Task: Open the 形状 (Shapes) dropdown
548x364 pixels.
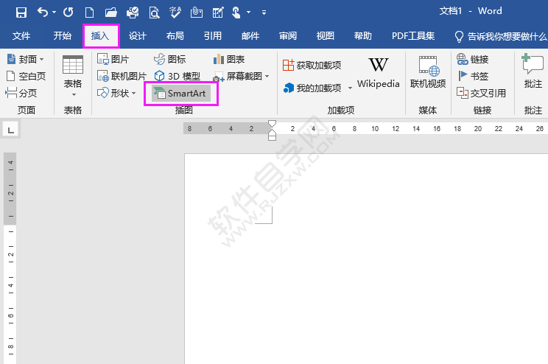Action: click(116, 93)
